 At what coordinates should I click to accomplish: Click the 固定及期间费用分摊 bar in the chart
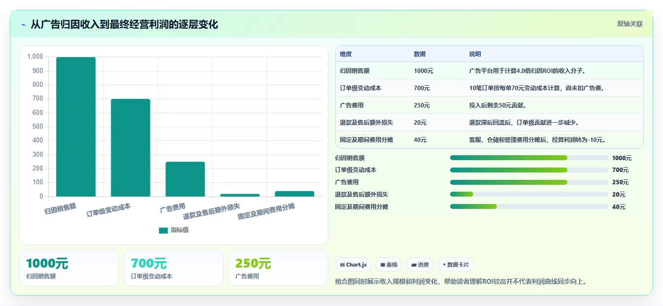point(294,194)
